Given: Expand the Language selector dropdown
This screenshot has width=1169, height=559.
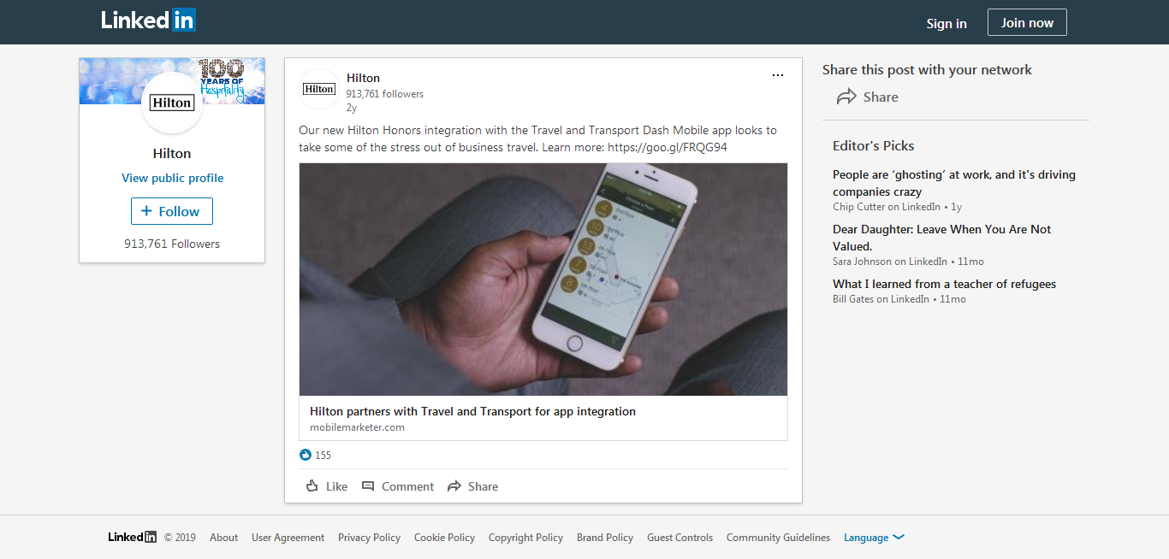Looking at the screenshot, I should coord(874,537).
